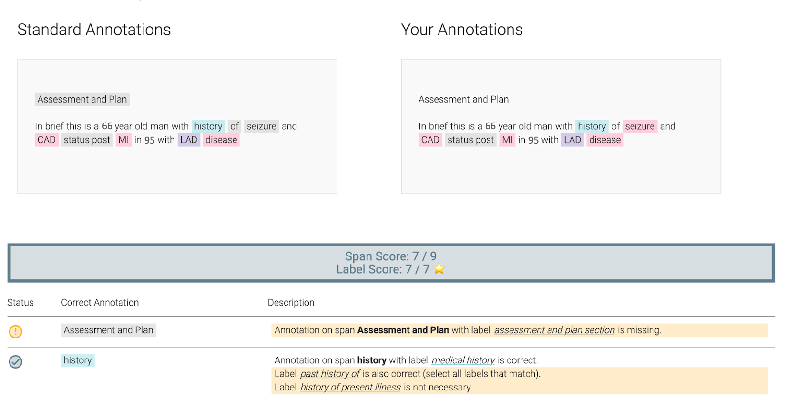Click the 'Correct Annotation' column header
Viewport: 786px width, 400px height.
[100, 303]
